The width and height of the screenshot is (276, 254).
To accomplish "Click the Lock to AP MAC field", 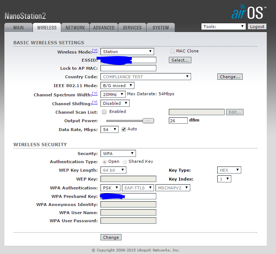I will point(128,68).
